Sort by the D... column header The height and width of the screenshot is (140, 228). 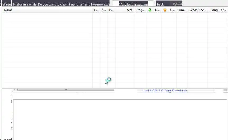coord(157,10)
